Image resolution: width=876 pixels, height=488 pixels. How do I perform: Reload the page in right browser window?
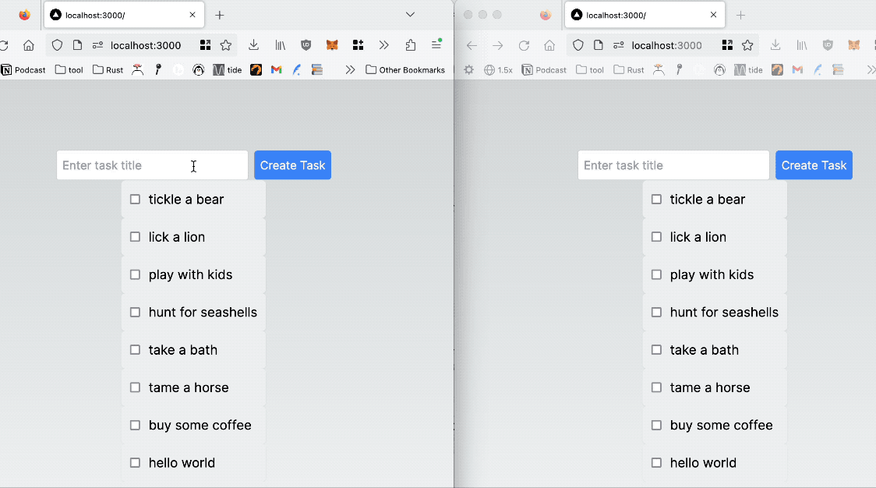(524, 45)
